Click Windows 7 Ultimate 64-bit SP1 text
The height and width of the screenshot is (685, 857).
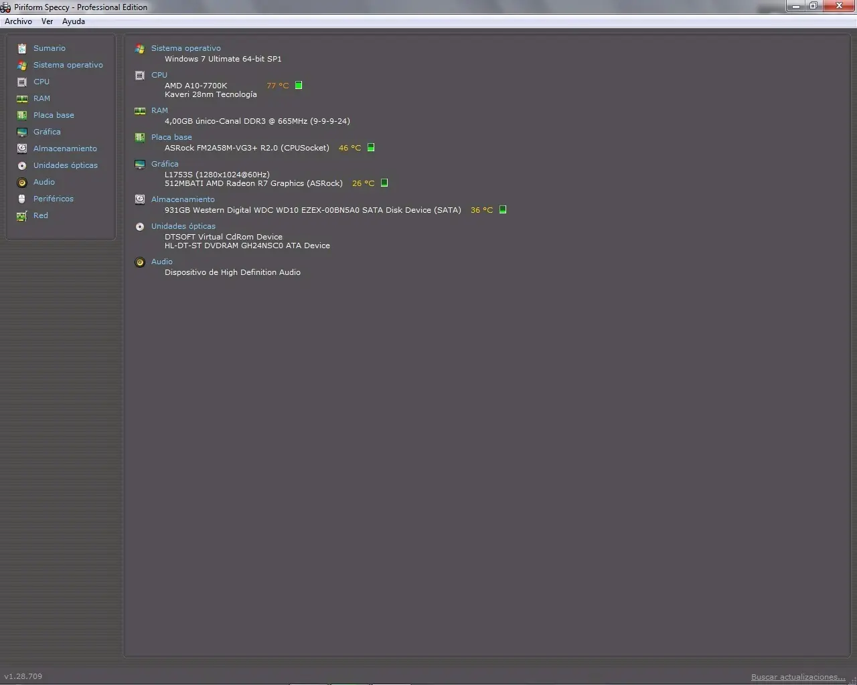pos(223,59)
